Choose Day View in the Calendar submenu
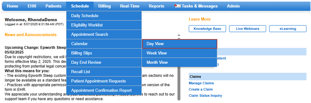This screenshot has height=103, width=311. pos(180,44)
